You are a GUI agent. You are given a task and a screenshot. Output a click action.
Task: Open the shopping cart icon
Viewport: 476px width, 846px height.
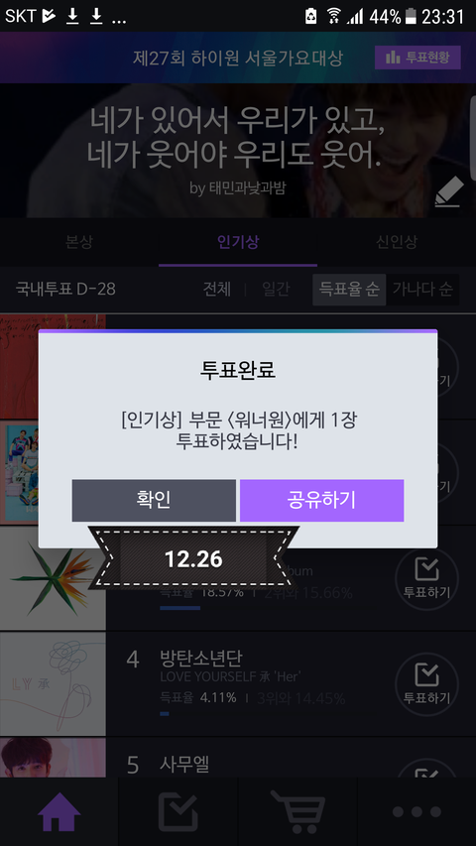click(298, 812)
